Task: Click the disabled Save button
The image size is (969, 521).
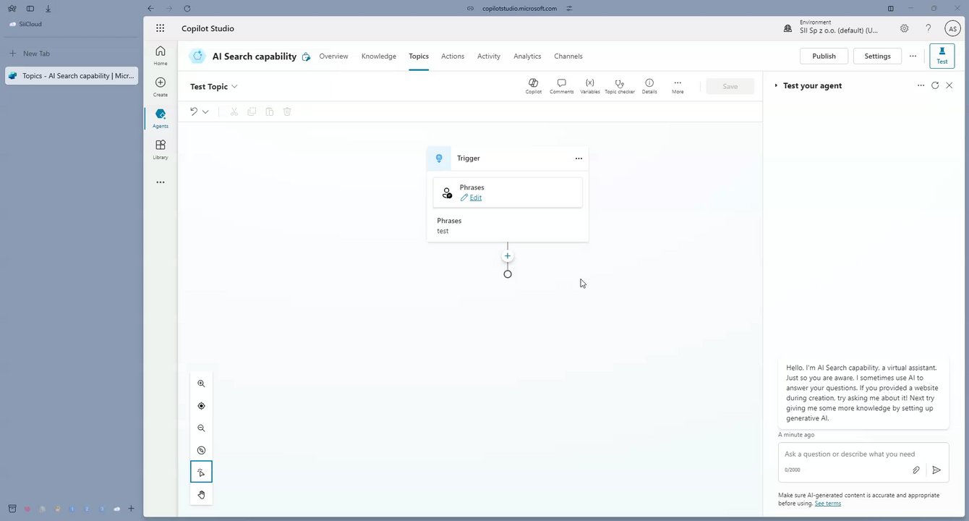Action: click(730, 86)
